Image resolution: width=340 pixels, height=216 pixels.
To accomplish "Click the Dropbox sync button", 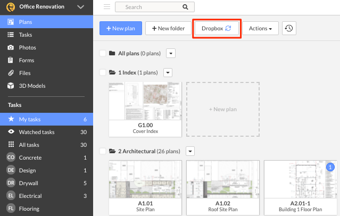I will click(x=217, y=28).
